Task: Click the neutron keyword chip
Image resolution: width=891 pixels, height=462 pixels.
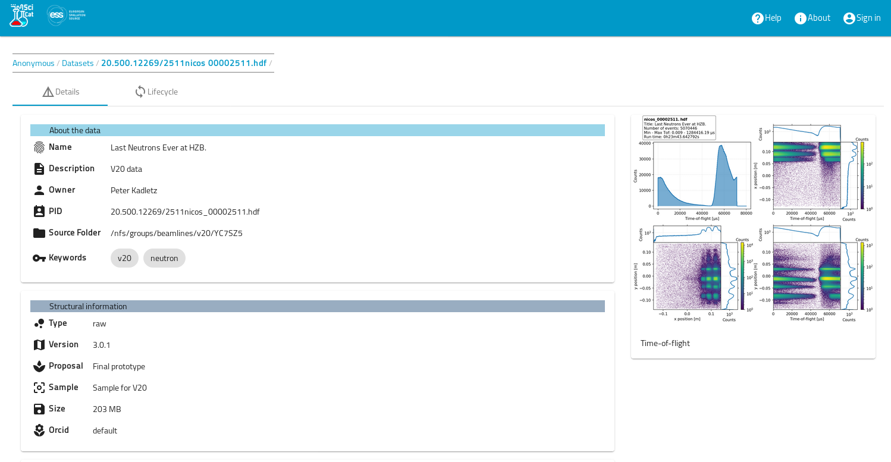Action: click(164, 258)
